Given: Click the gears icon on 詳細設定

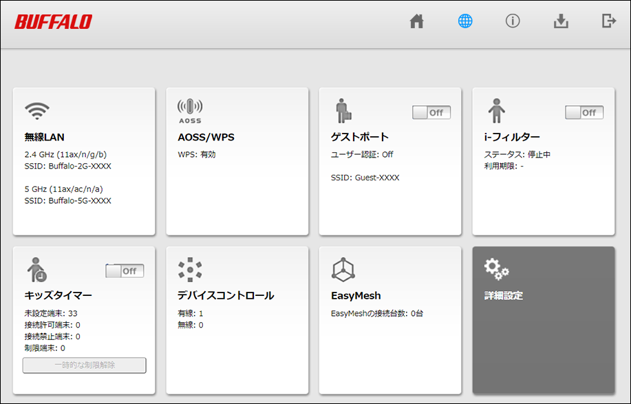Looking at the screenshot, I should click(496, 270).
